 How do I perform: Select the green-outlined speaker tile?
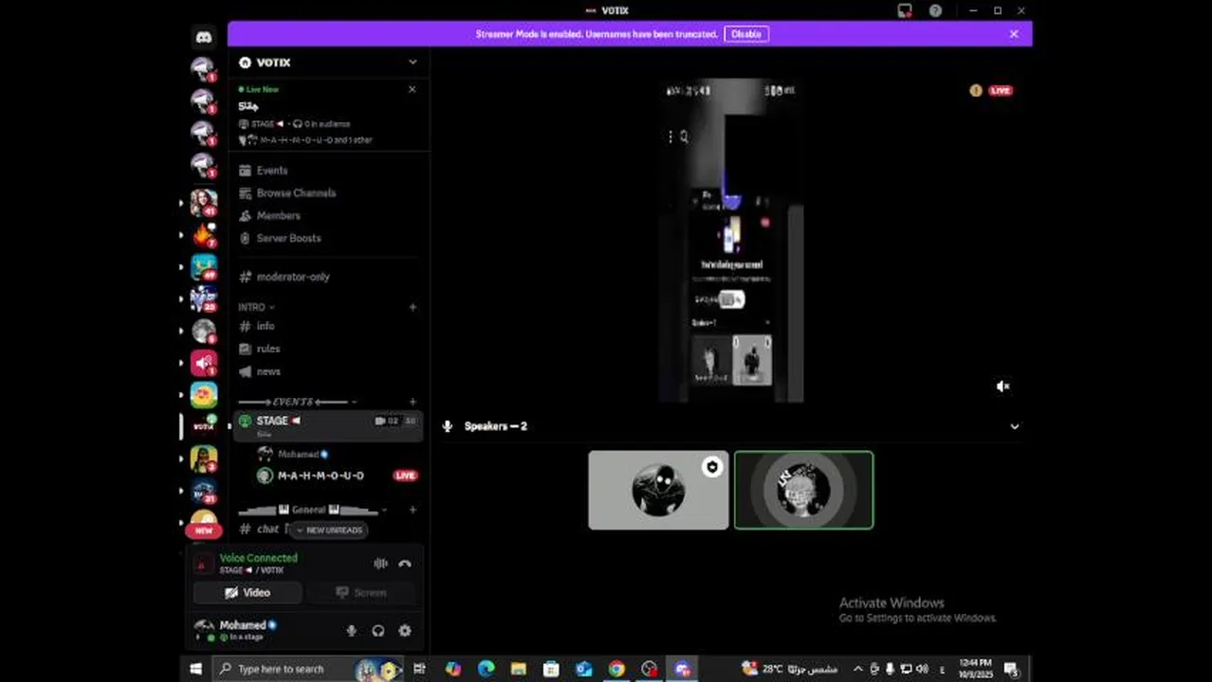coord(803,490)
